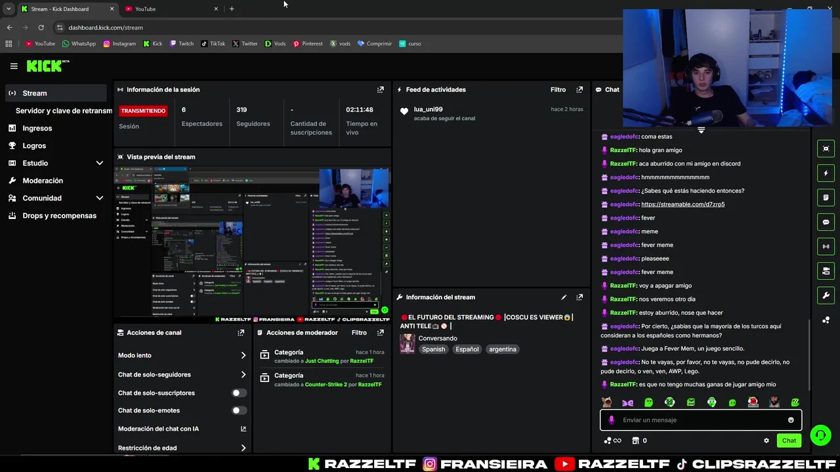
Task: Select the sleeping Zz green emote
Action: [795, 403]
